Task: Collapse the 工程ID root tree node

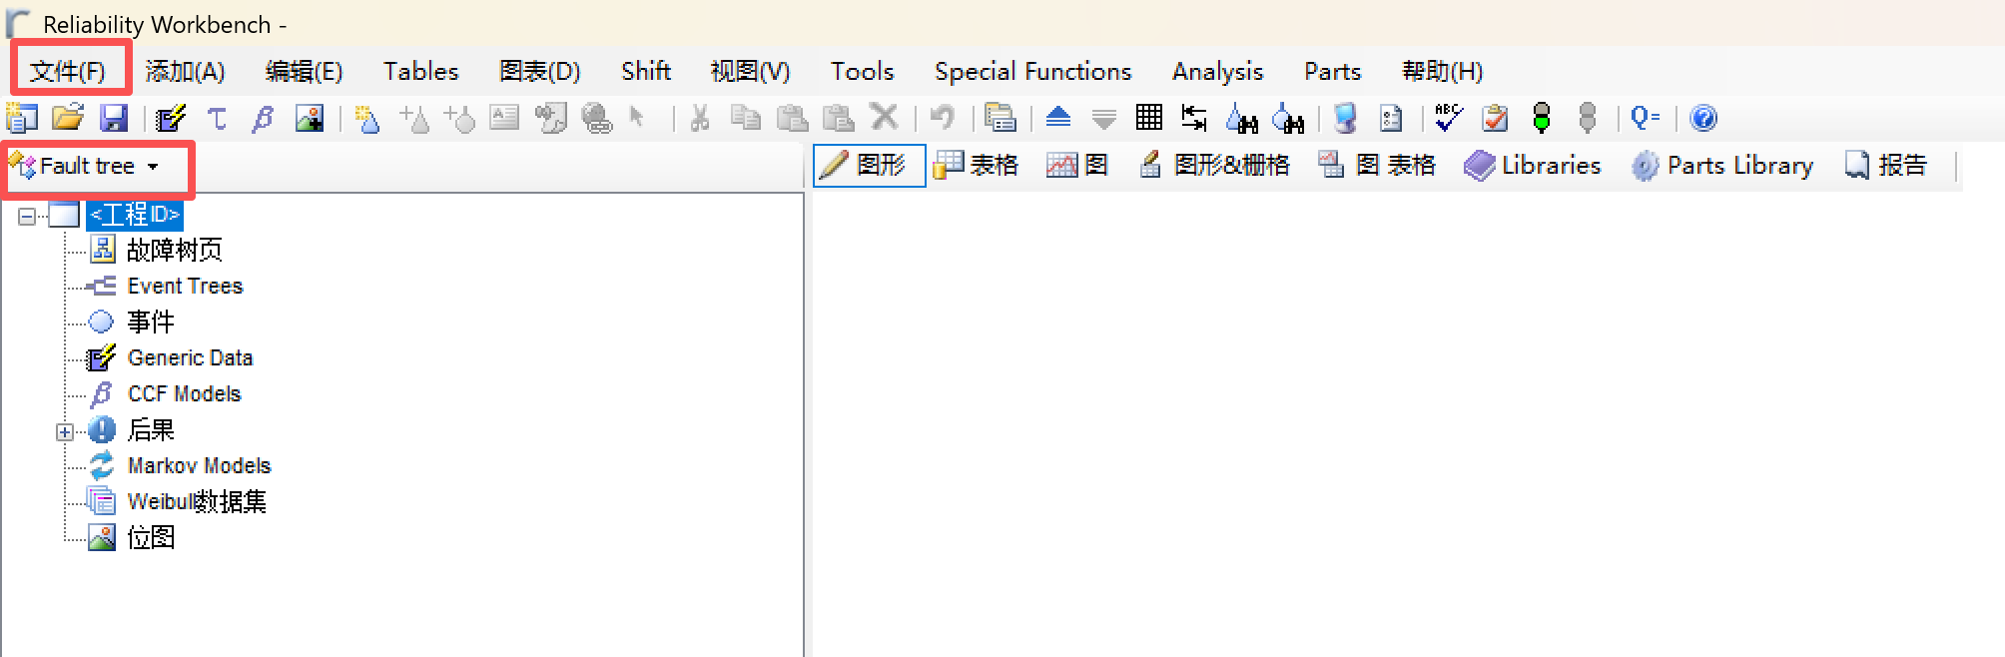Action: [x=27, y=215]
